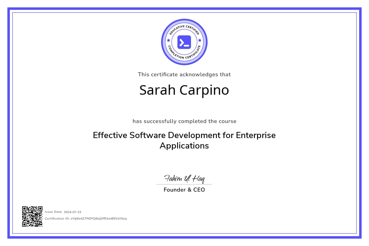Select the certification ID code string
369x246 pixels.
pyautogui.click(x=98, y=219)
